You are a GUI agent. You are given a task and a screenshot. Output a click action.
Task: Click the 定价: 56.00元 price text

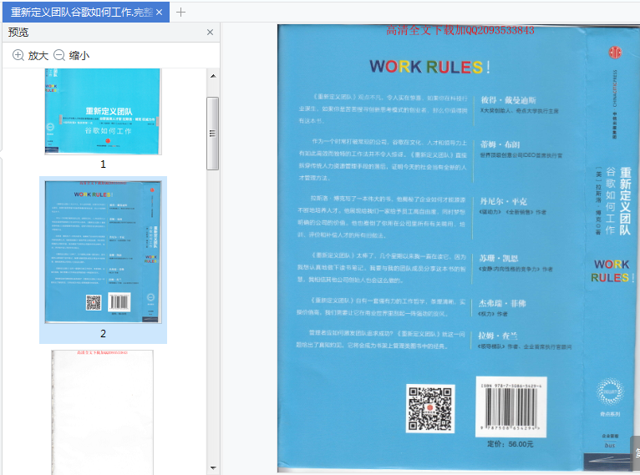click(x=510, y=444)
